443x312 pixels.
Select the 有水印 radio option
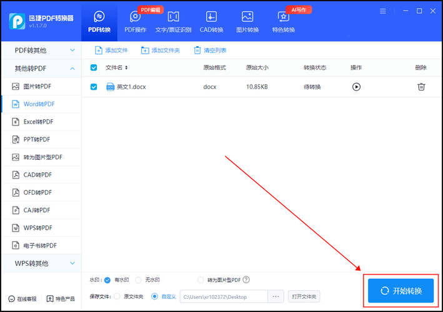click(x=107, y=280)
